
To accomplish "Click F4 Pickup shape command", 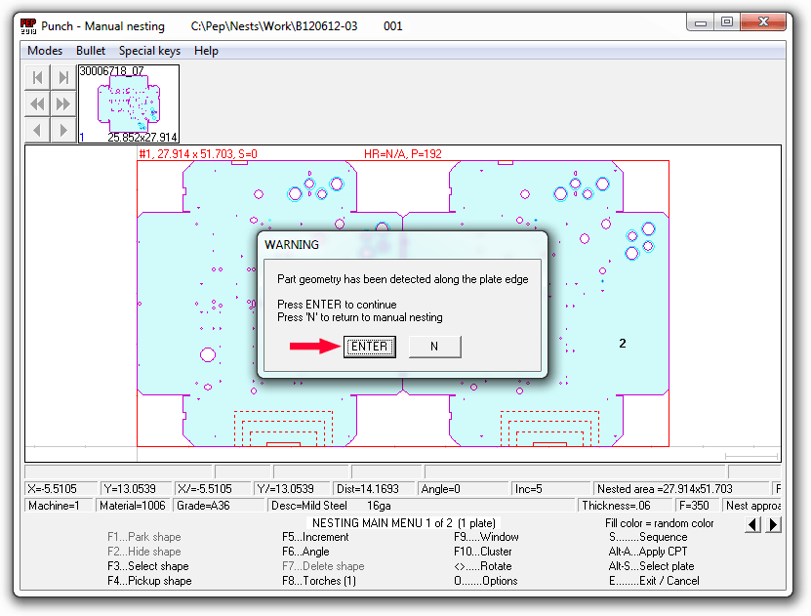I will pos(149,581).
